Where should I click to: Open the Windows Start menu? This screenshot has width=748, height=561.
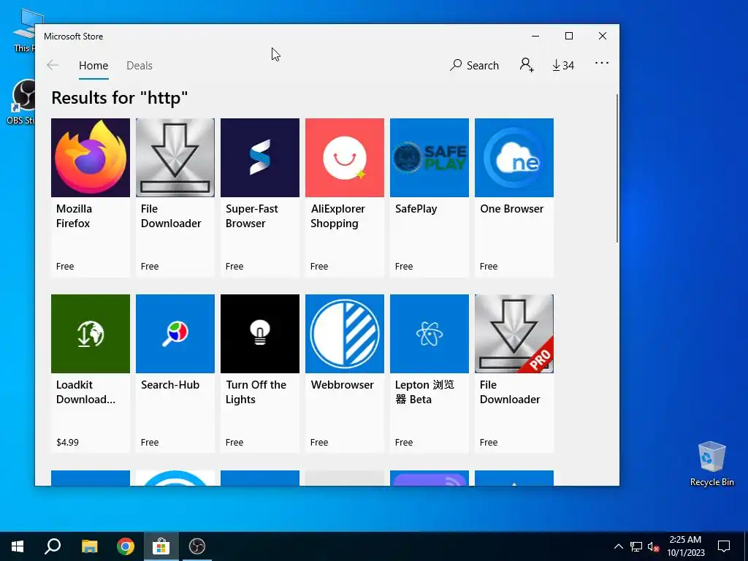tap(18, 546)
